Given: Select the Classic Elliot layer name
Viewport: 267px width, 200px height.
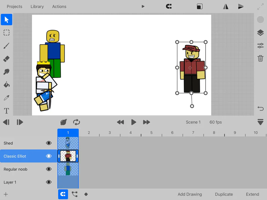Looking at the screenshot, I should (x=15, y=156).
